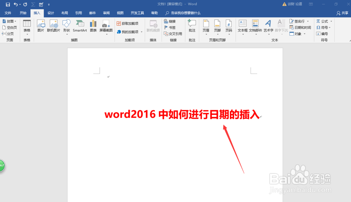The image size is (351, 202).
Task: Click the red heading text in document
Action: click(182, 114)
